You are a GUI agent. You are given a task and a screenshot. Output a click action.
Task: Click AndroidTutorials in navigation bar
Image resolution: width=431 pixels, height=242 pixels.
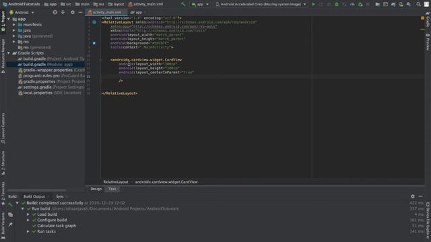(x=22, y=5)
